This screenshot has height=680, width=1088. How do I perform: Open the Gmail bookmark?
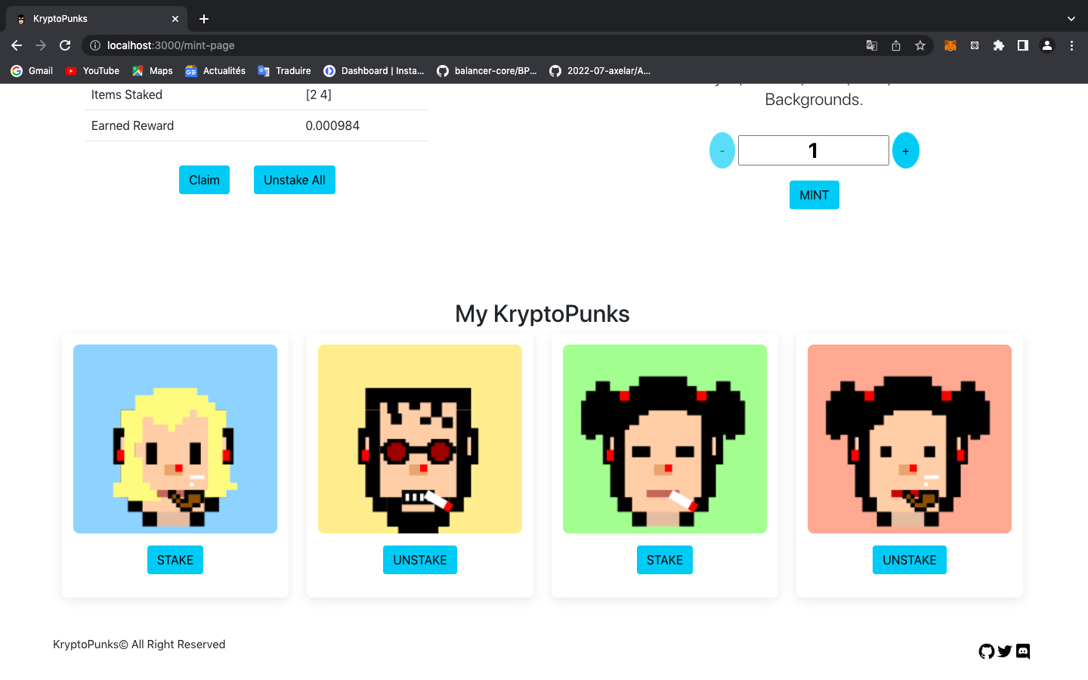click(32, 71)
